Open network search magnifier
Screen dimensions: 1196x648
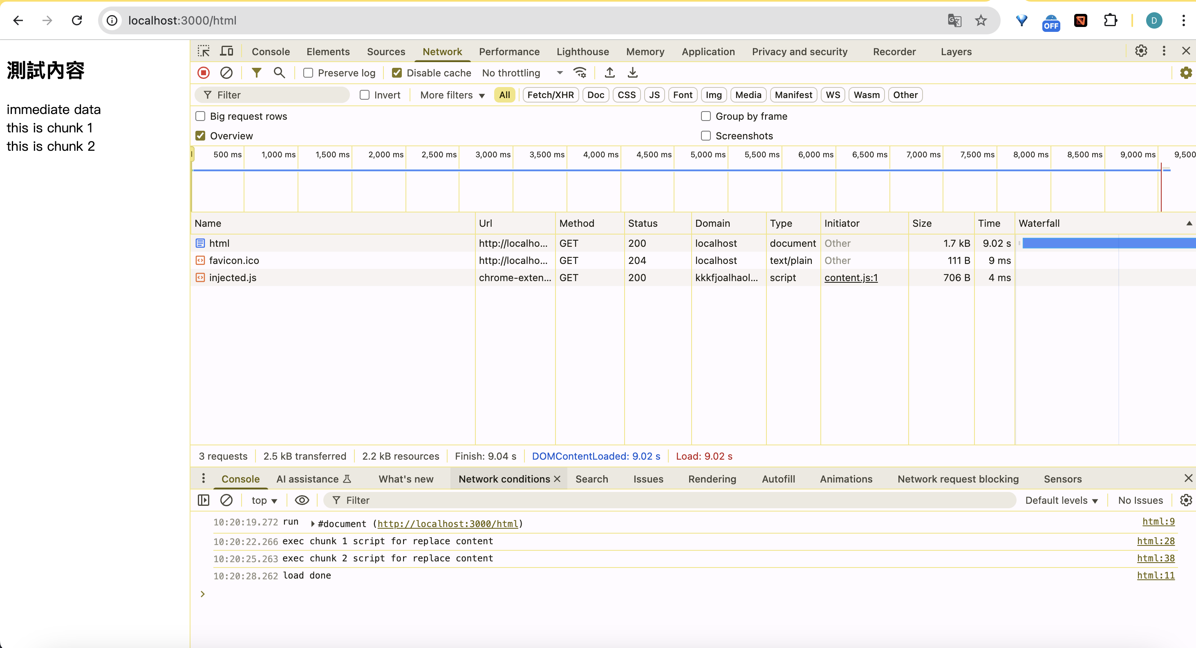click(279, 73)
